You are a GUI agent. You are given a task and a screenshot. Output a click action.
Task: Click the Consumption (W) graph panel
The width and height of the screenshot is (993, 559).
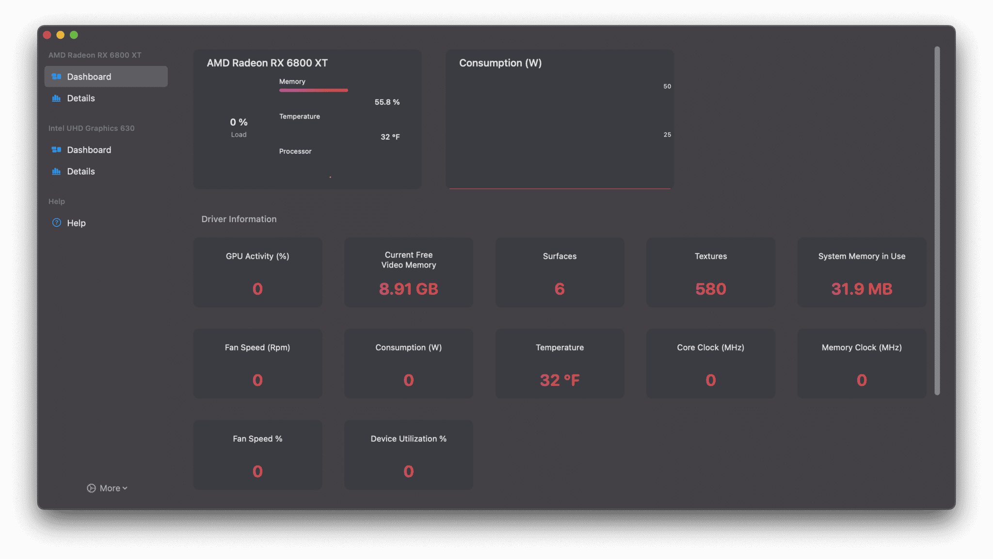[x=560, y=119]
